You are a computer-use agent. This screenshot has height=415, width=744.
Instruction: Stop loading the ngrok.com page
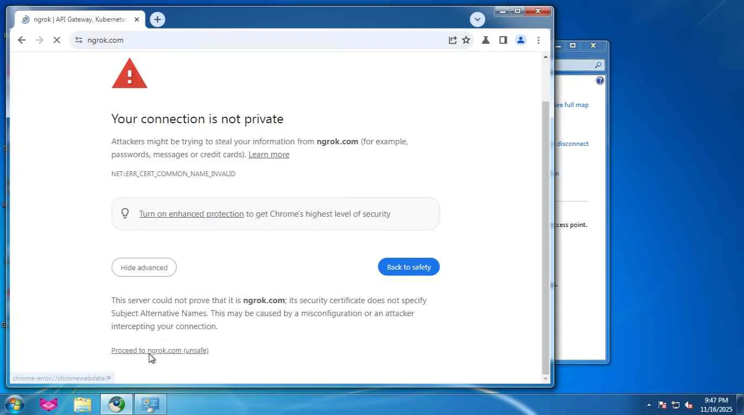57,40
